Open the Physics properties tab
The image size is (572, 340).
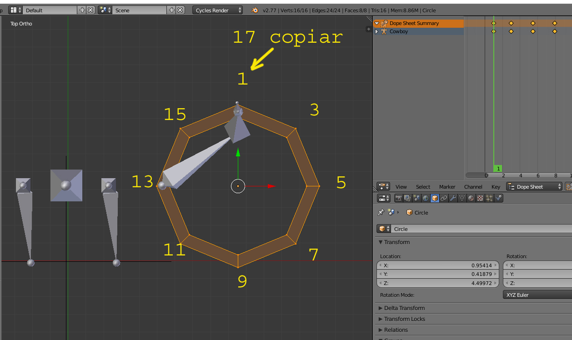499,198
